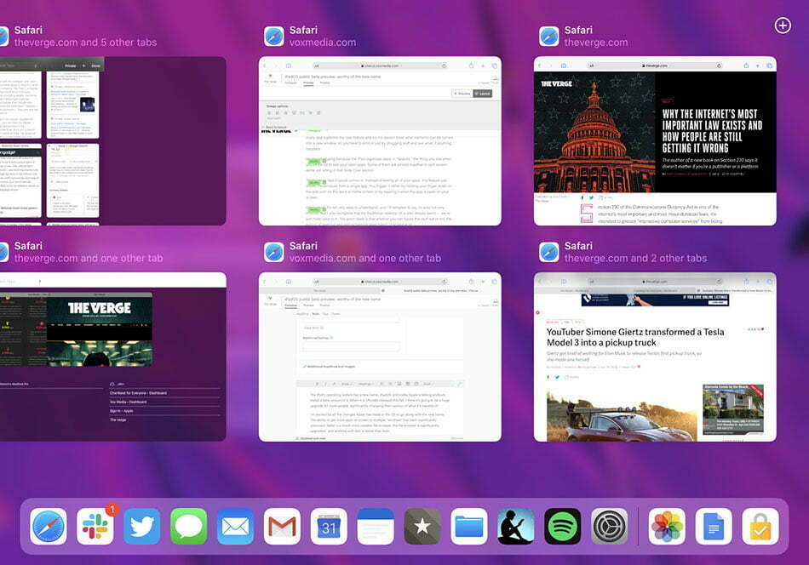The width and height of the screenshot is (809, 565).
Task: Launch the Reeder star icon app
Action: coord(422,527)
